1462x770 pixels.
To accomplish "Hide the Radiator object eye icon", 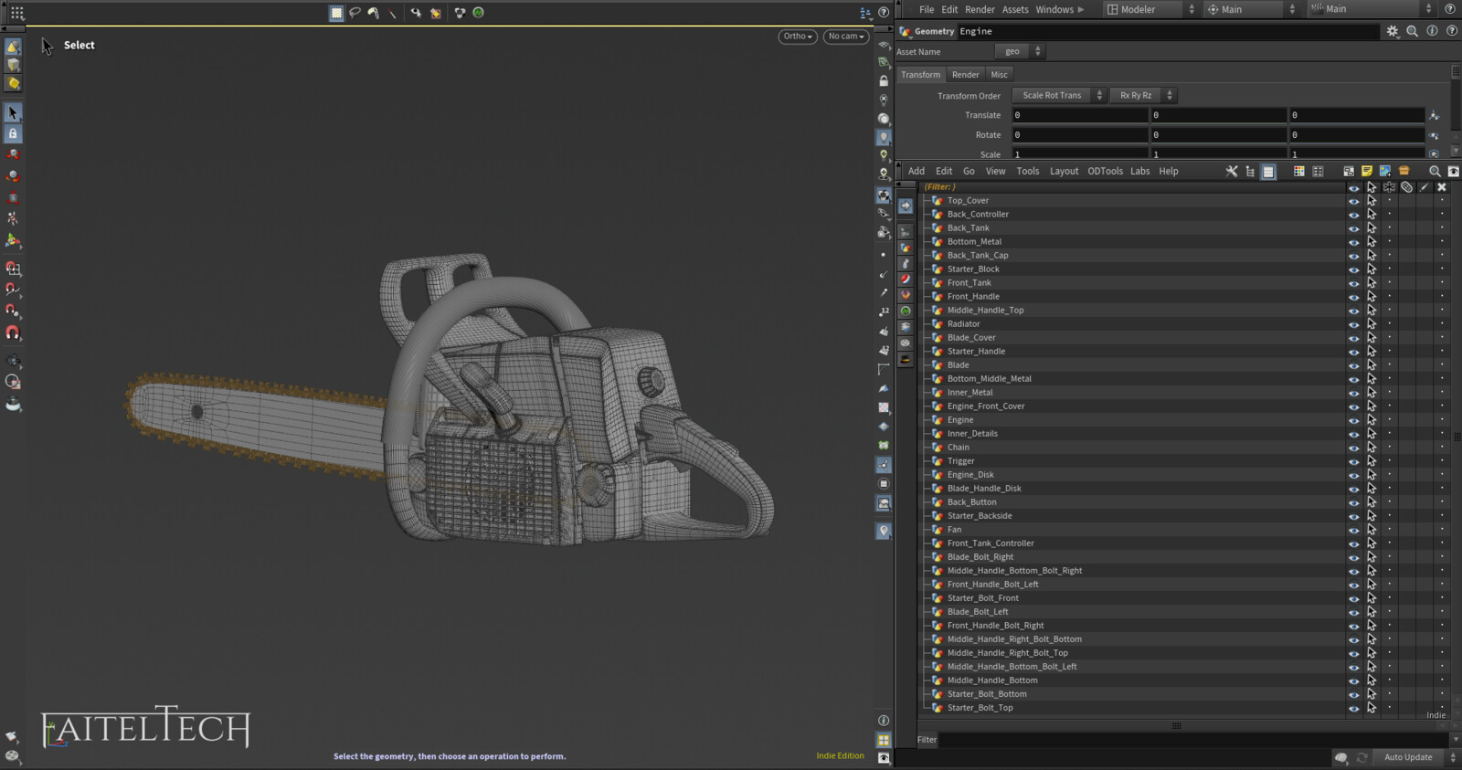I will pos(1353,324).
